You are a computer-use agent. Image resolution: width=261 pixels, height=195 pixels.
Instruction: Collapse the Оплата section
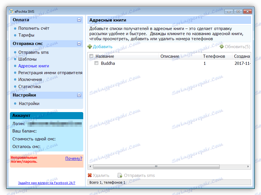[79, 20]
